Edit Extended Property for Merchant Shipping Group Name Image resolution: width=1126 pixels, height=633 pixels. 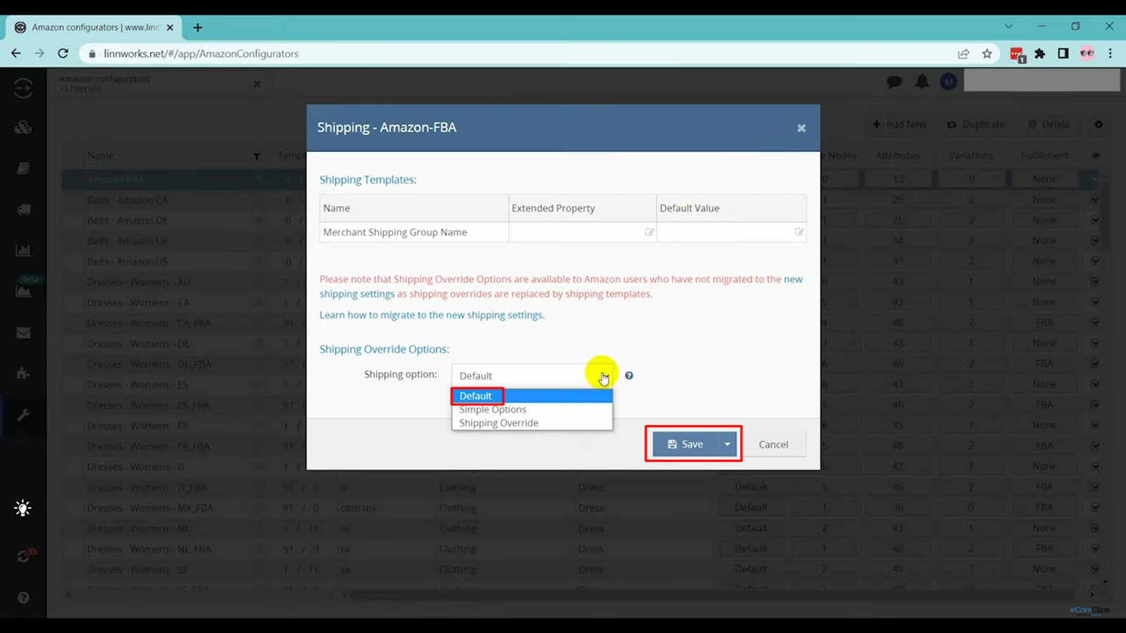point(649,232)
